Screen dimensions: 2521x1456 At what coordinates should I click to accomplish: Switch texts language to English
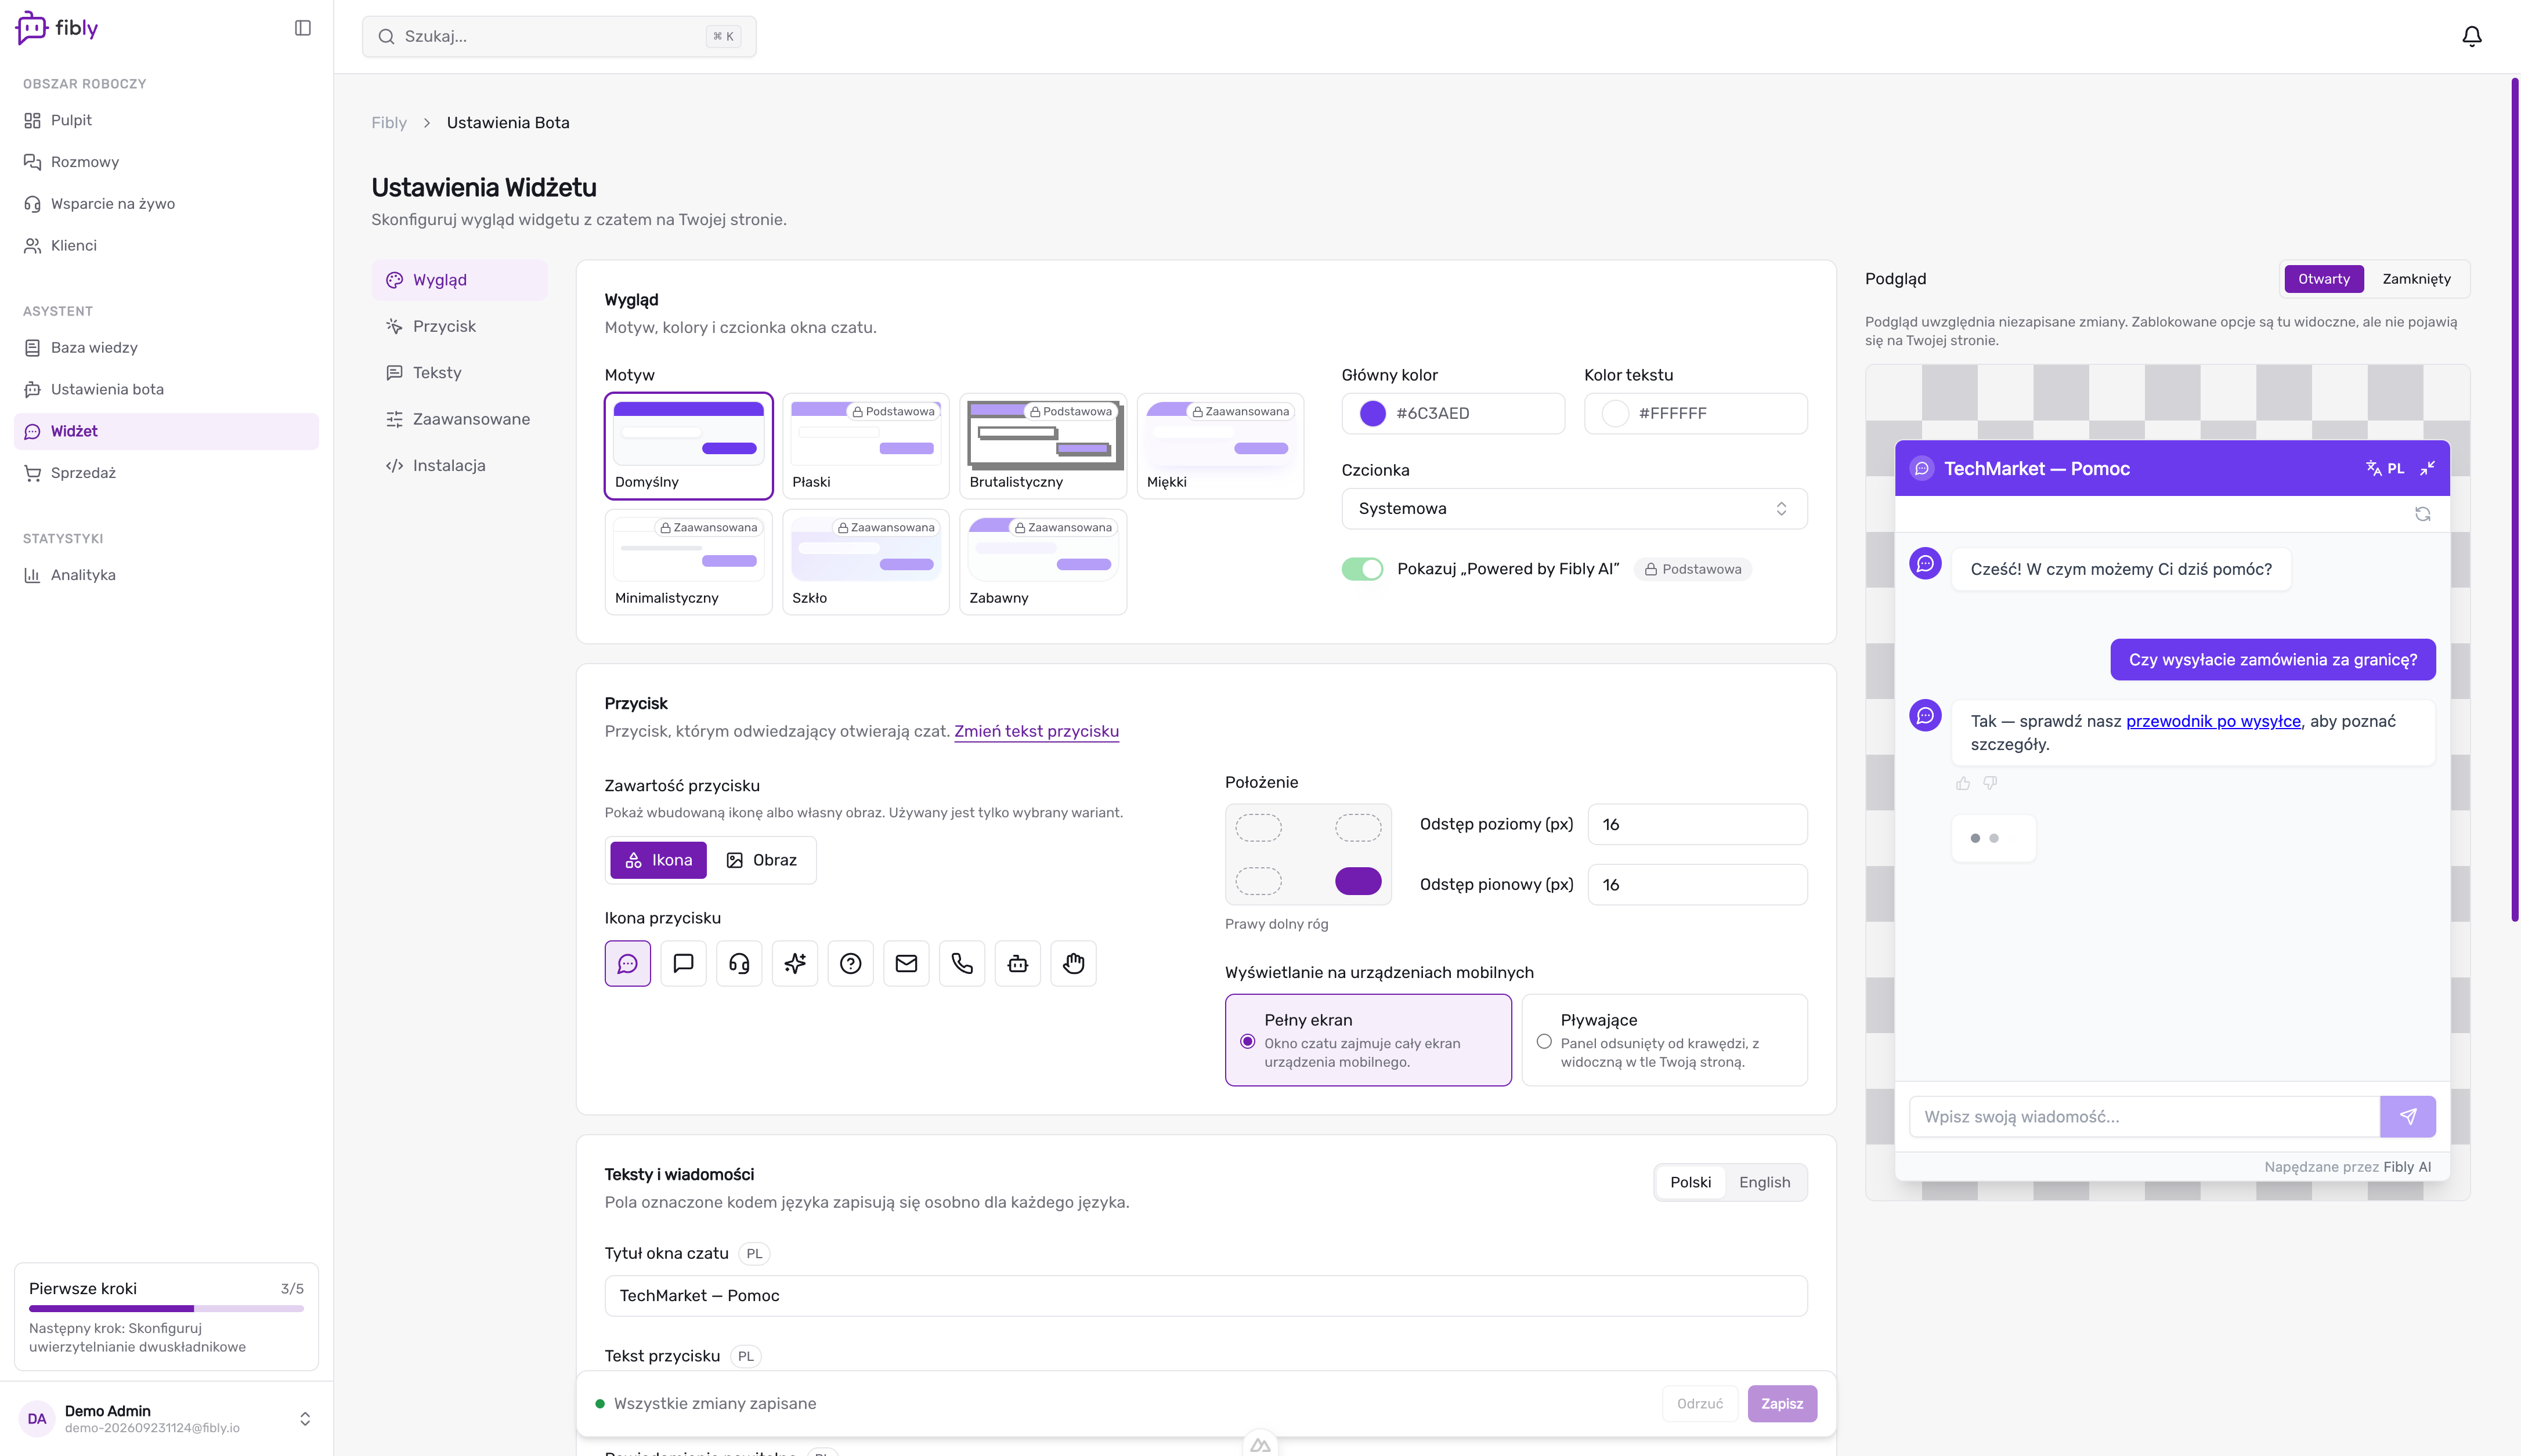tap(1764, 1182)
